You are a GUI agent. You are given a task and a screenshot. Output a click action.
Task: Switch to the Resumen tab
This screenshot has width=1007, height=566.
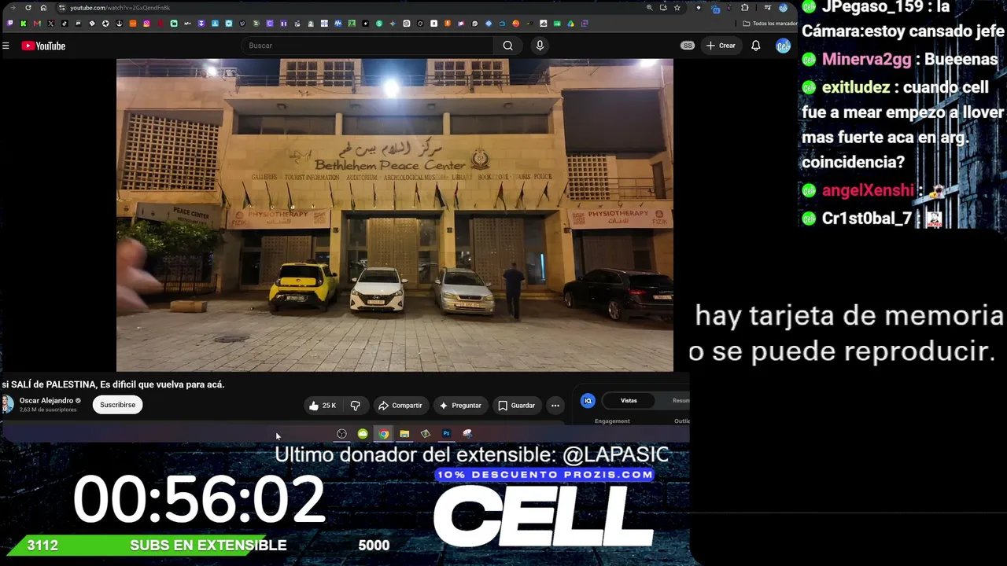[681, 401]
